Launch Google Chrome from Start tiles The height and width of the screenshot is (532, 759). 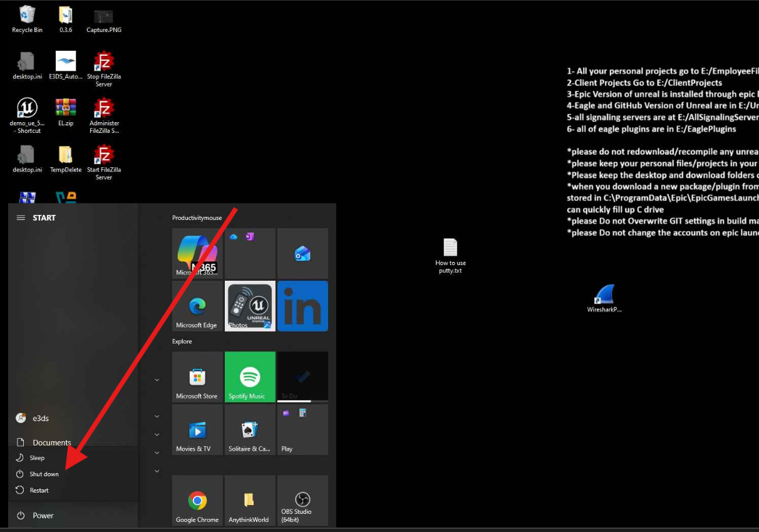pos(197,500)
